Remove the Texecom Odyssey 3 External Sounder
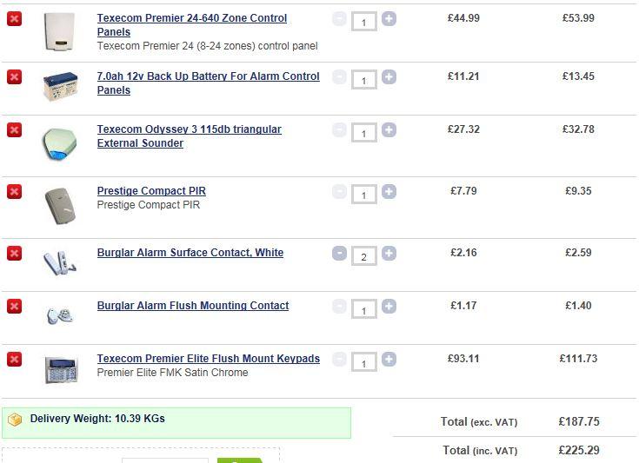 click(x=14, y=129)
